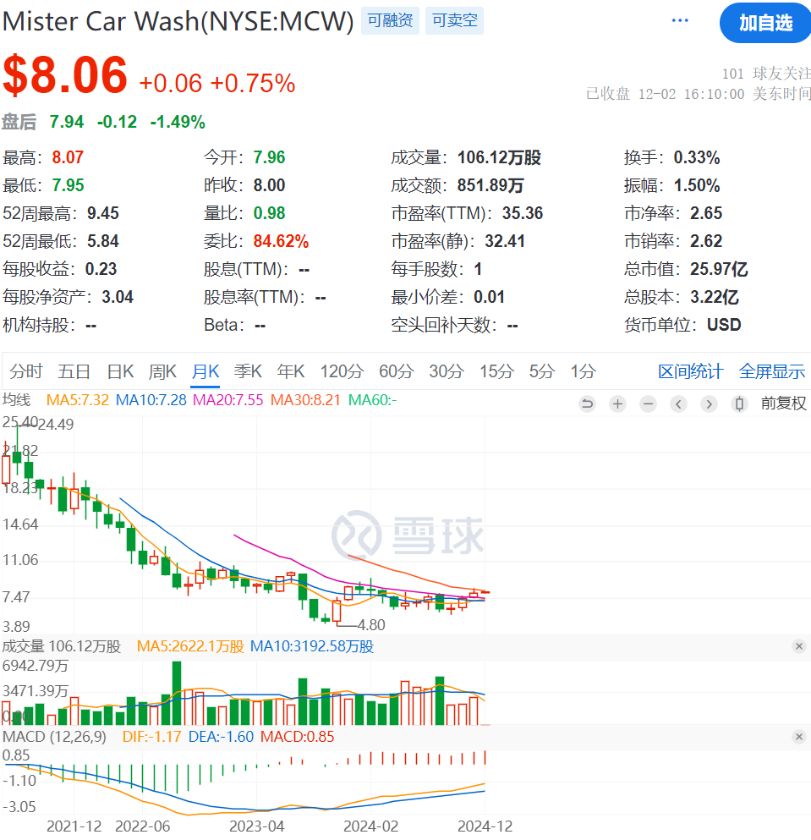Switch to the 15分 chart tab

coord(496,371)
